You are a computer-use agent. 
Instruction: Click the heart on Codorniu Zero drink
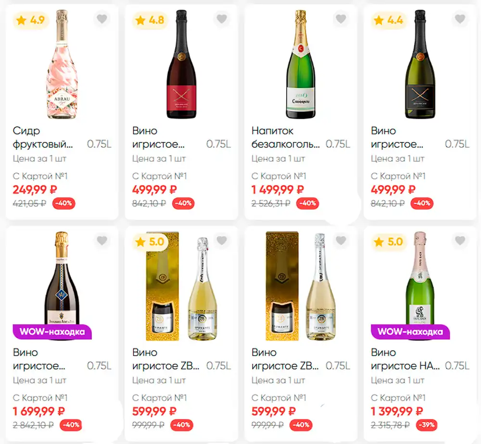click(341, 19)
